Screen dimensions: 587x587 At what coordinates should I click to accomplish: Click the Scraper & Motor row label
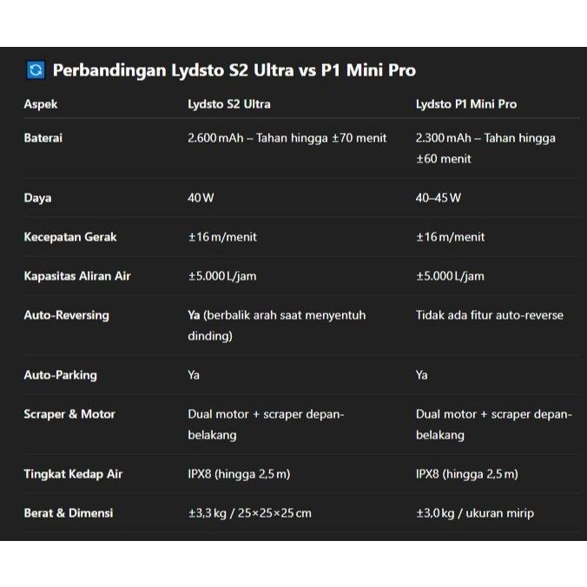[69, 414]
